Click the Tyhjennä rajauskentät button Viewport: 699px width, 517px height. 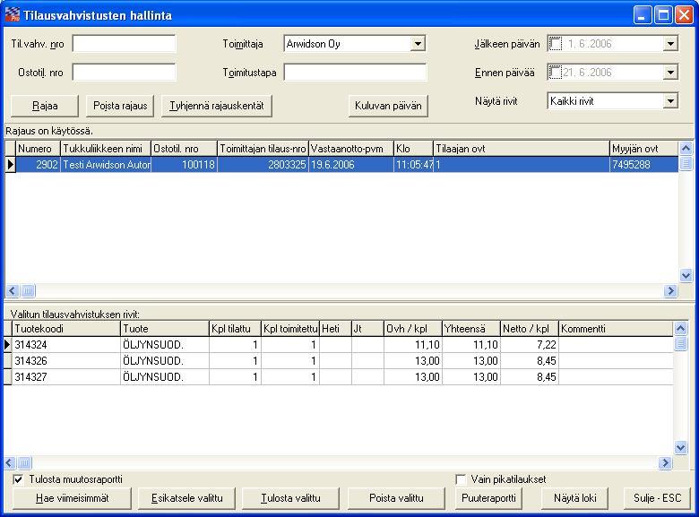217,106
